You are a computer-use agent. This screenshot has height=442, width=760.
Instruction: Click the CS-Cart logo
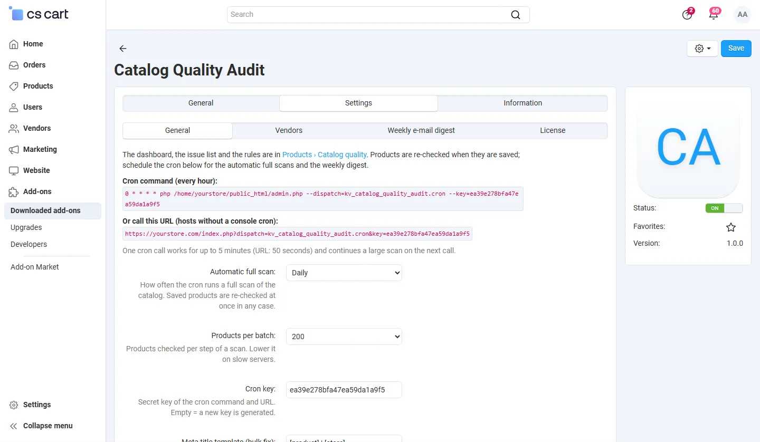click(39, 14)
